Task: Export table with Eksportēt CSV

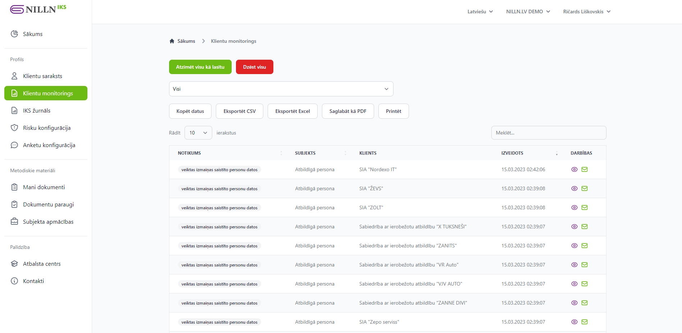Action: click(x=240, y=111)
